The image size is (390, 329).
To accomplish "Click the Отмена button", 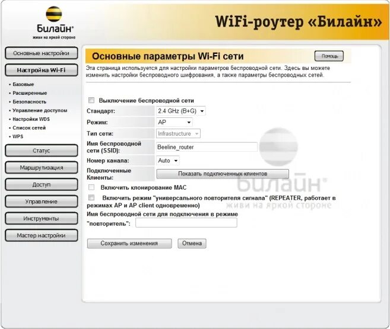I will click(192, 243).
